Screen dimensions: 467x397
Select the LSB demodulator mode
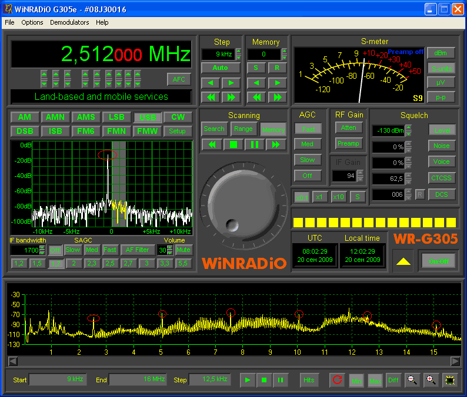(x=116, y=117)
